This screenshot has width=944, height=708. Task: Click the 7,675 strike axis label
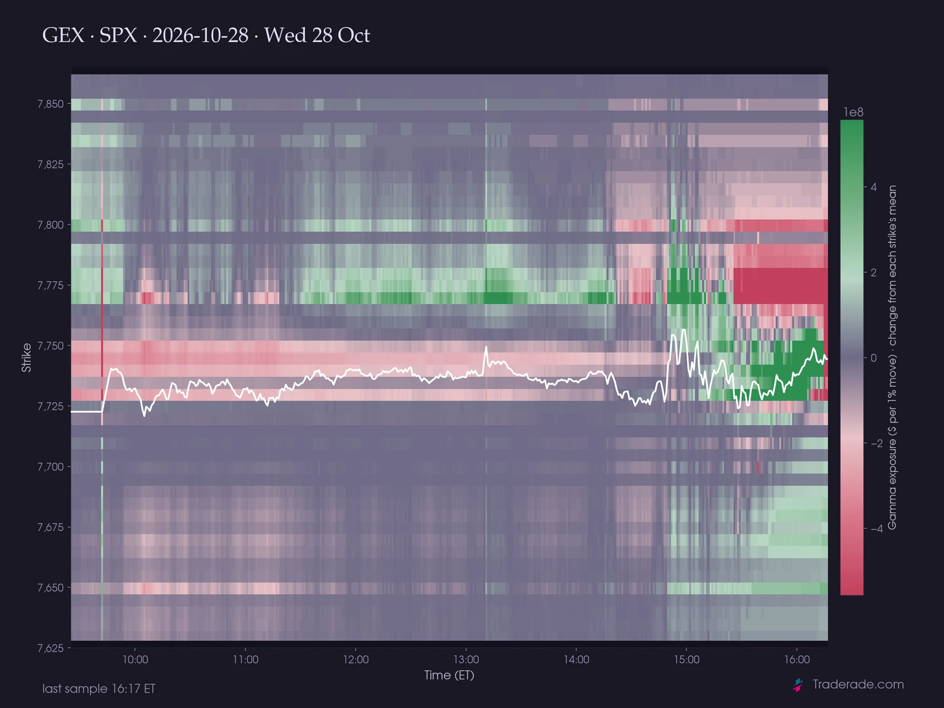(50, 528)
